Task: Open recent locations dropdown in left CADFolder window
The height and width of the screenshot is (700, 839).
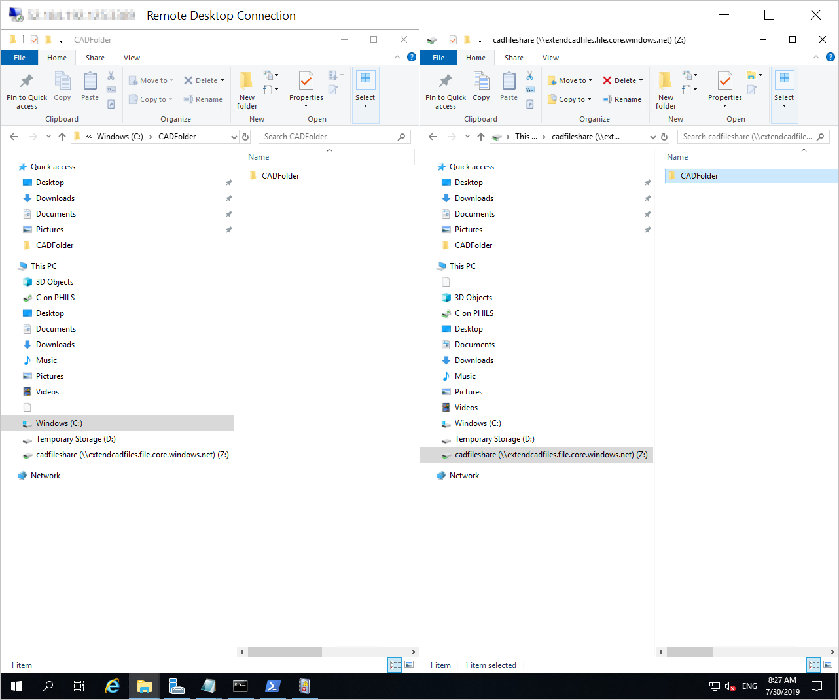Action: coord(48,137)
